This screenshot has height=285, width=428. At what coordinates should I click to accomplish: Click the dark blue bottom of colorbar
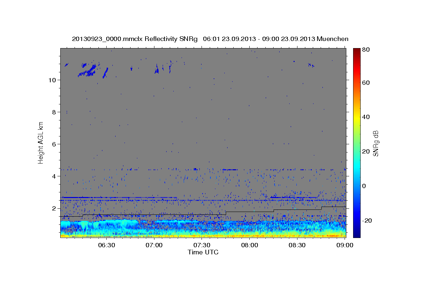[357, 234]
